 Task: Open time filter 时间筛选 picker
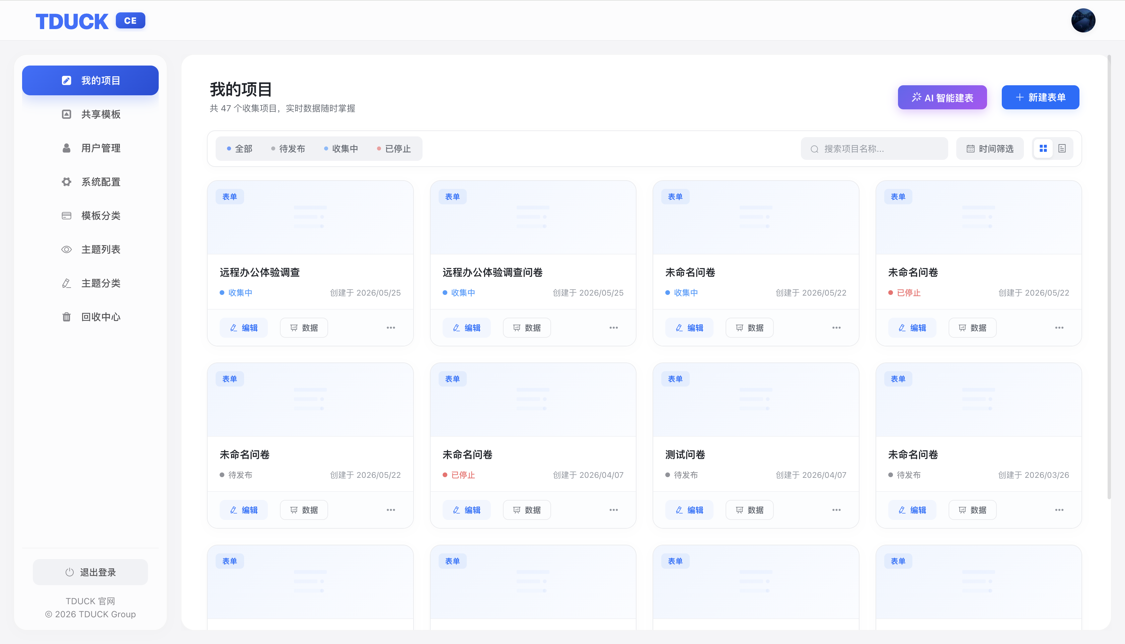(989, 148)
